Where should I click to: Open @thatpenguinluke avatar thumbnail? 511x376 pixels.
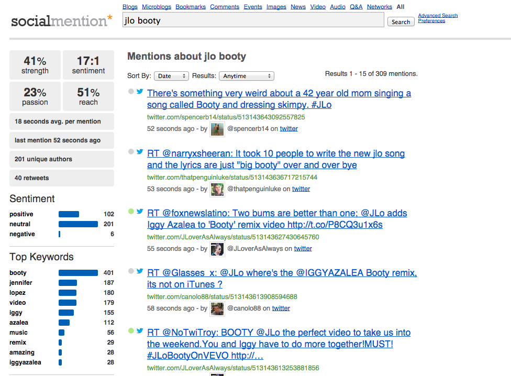click(217, 189)
